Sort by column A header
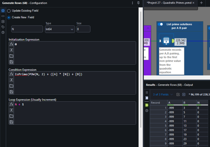 [x=175, y=103]
